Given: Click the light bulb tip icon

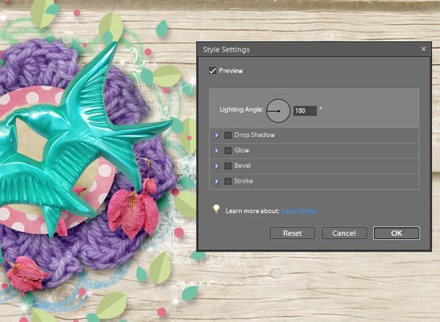Looking at the screenshot, I should 216,208.
